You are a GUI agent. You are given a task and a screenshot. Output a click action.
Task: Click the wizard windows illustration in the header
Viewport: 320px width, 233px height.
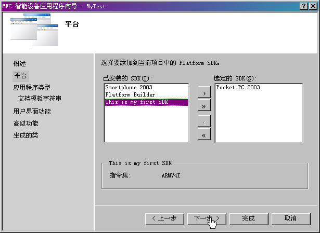[34, 30]
